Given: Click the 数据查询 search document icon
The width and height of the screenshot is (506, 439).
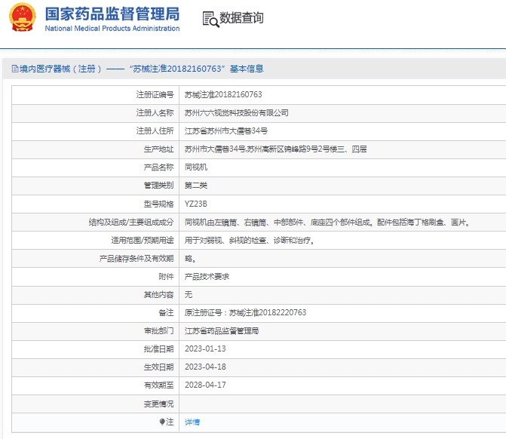Looking at the screenshot, I should (210, 19).
